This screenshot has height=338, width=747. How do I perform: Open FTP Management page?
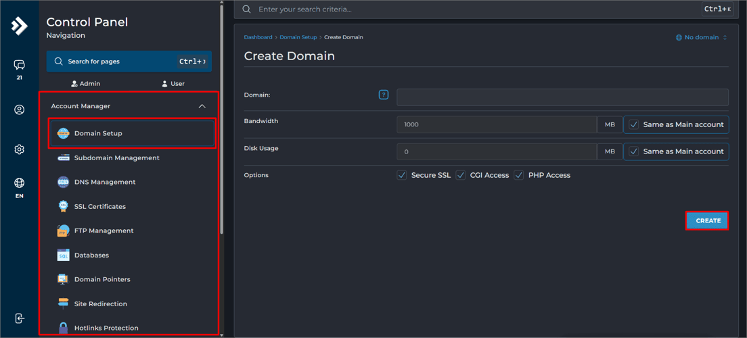coord(104,231)
